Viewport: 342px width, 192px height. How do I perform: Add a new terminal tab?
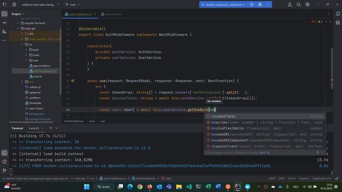[x=51, y=128]
